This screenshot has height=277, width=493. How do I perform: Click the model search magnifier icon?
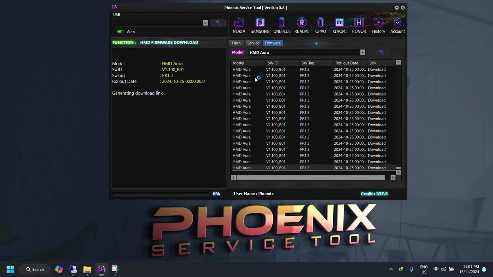point(382,52)
